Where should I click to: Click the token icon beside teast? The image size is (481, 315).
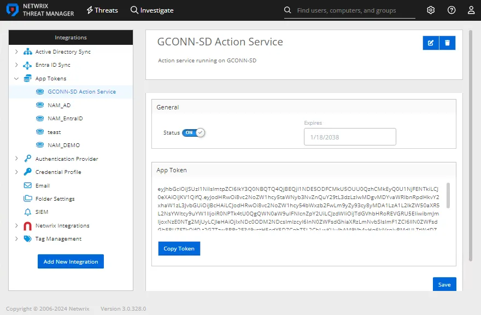click(x=40, y=132)
